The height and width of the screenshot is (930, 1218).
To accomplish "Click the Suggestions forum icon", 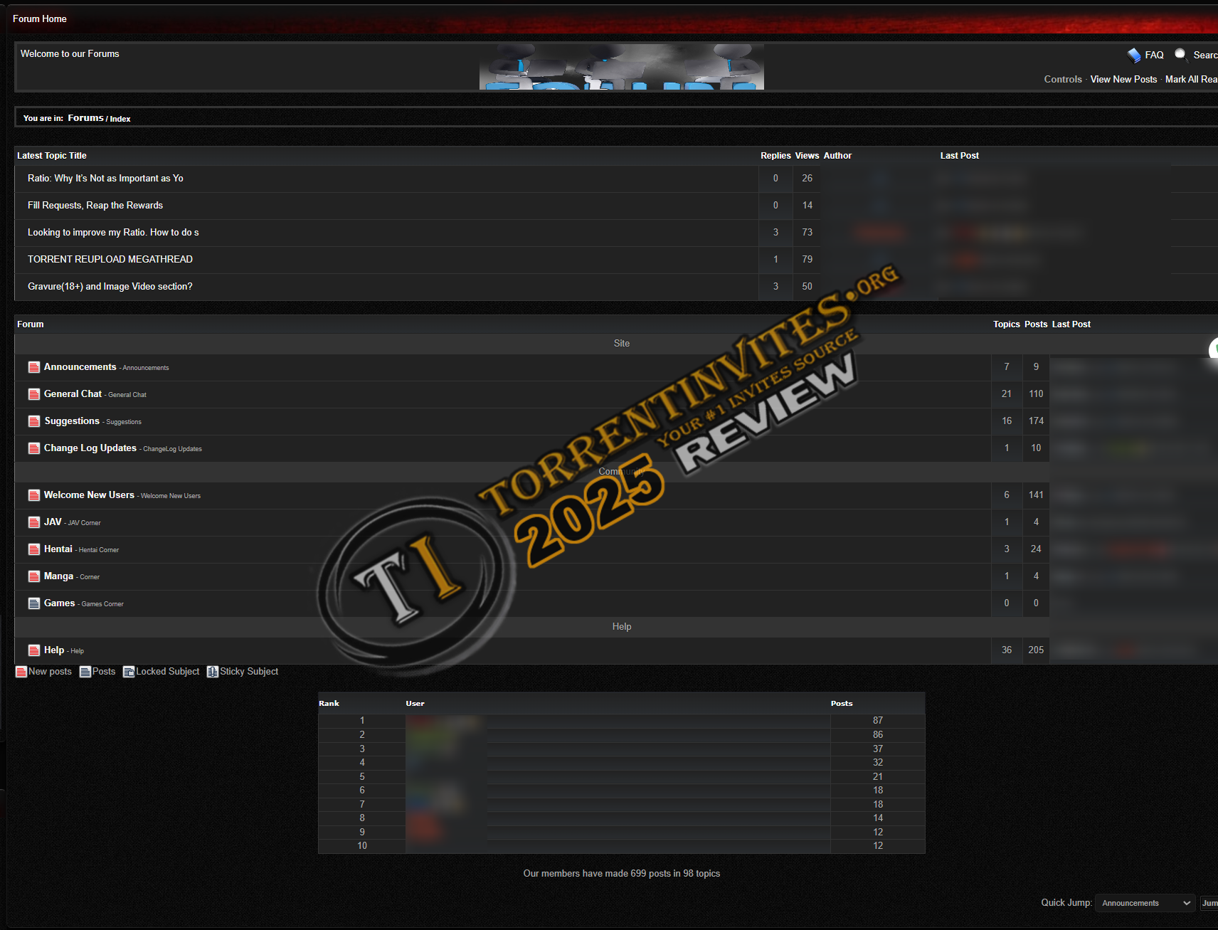I will click(33, 421).
